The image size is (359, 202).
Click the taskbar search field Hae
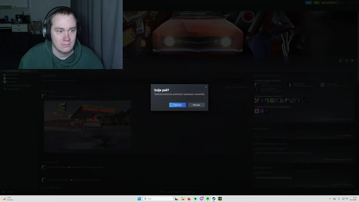tap(158, 199)
